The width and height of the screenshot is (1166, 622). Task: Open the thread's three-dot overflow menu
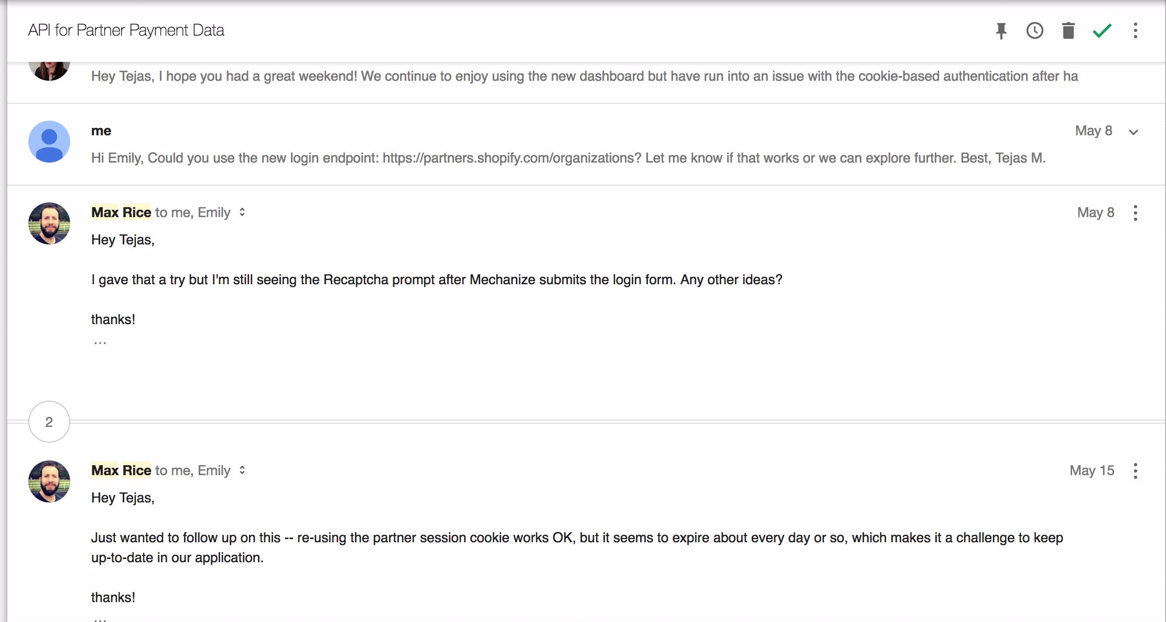click(x=1136, y=31)
